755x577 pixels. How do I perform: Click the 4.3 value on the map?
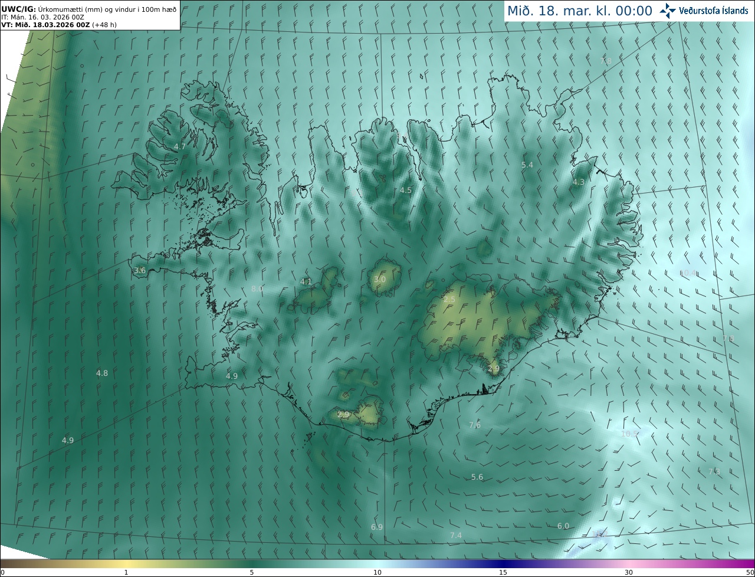tap(579, 182)
